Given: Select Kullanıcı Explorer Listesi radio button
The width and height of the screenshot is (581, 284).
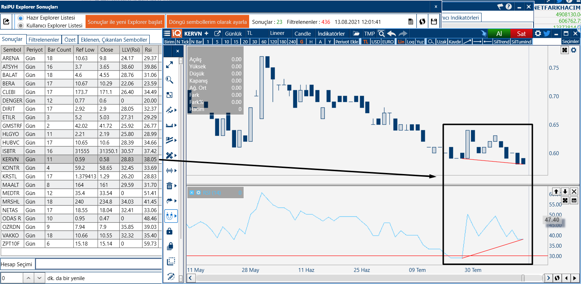Looking at the screenshot, I should coord(21,26).
